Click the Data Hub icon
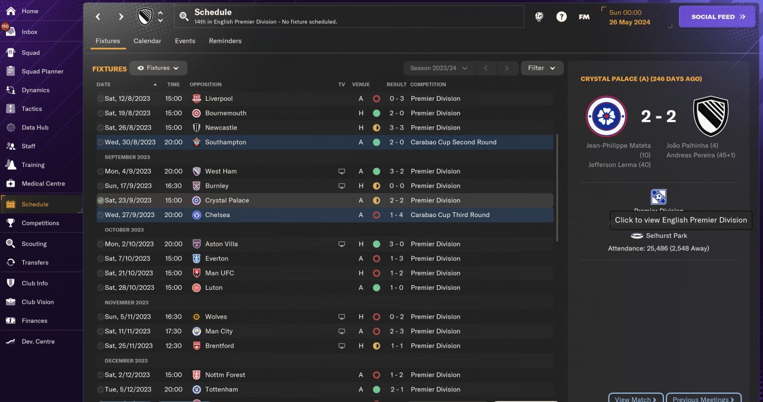This screenshot has width=763, height=402. pos(10,128)
